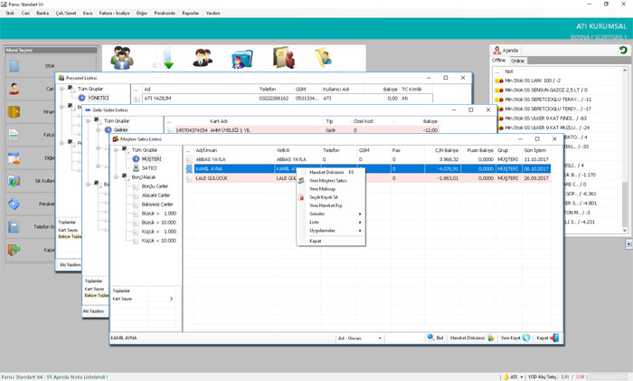Image resolution: width=633 pixels, height=381 pixels.
Task: Open the Raporlar menu
Action: point(190,14)
